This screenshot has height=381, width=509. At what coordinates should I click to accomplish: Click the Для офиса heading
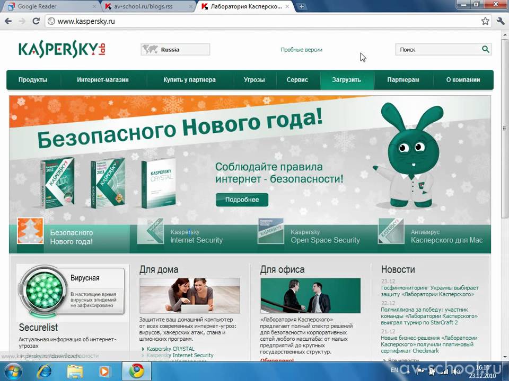point(282,269)
